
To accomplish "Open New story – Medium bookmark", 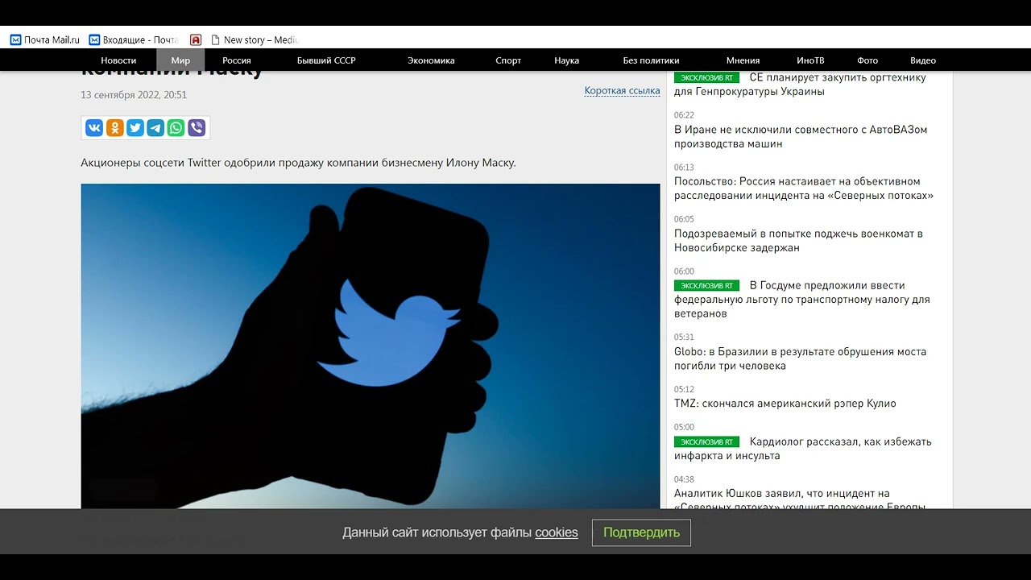I will [255, 39].
